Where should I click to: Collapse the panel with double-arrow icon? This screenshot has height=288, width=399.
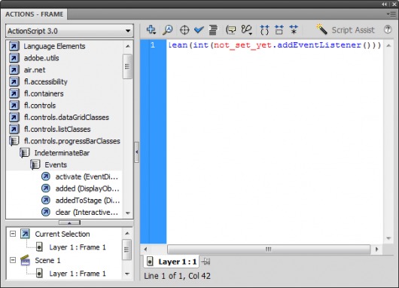(x=384, y=5)
